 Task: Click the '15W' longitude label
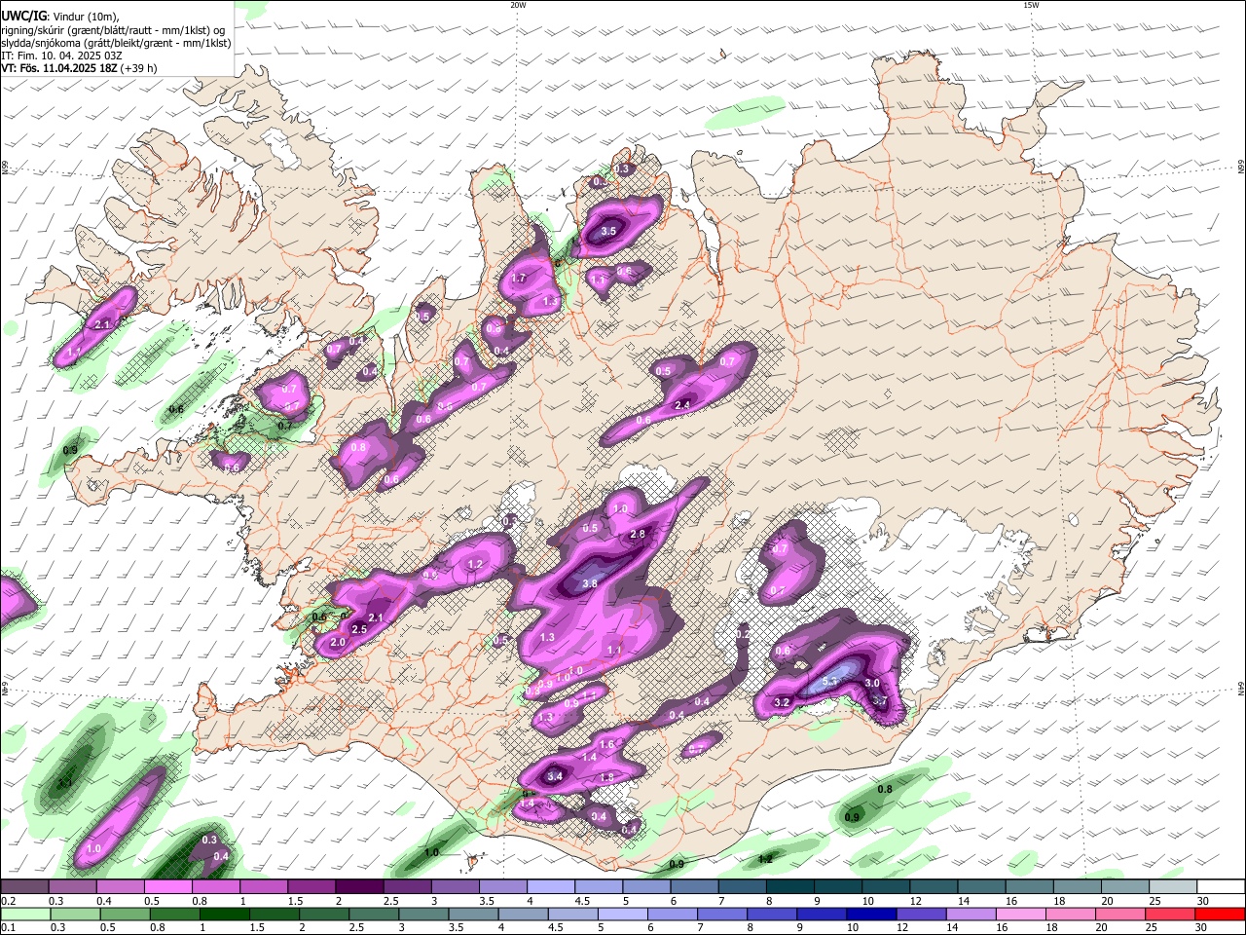pos(1031,5)
